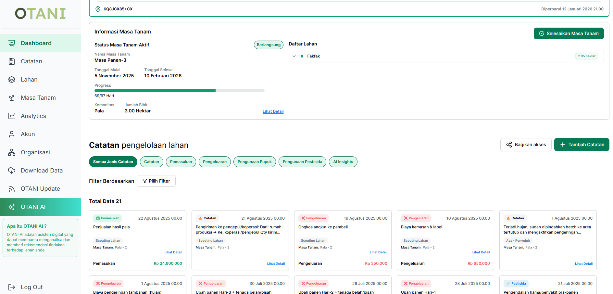Open the Dashboard from the sidebar

point(36,43)
